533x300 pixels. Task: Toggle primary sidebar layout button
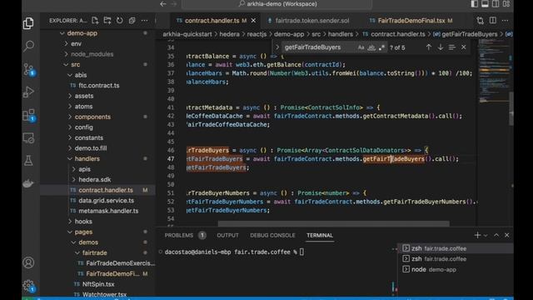[474, 4]
